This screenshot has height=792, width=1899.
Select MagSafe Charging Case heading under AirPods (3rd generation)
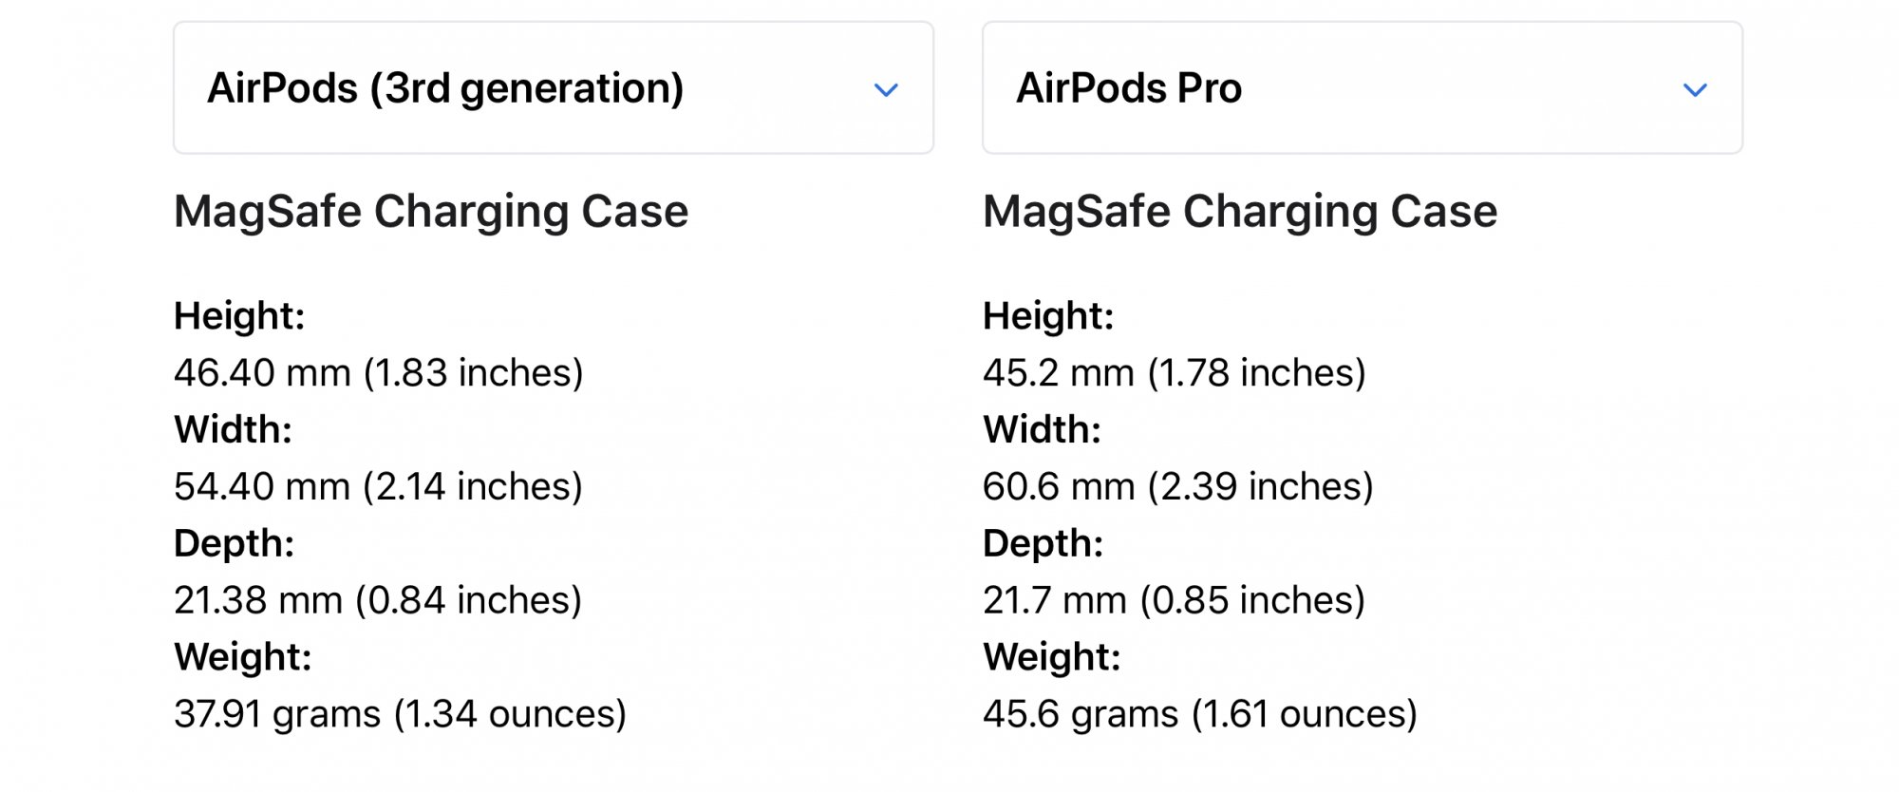[x=431, y=211]
